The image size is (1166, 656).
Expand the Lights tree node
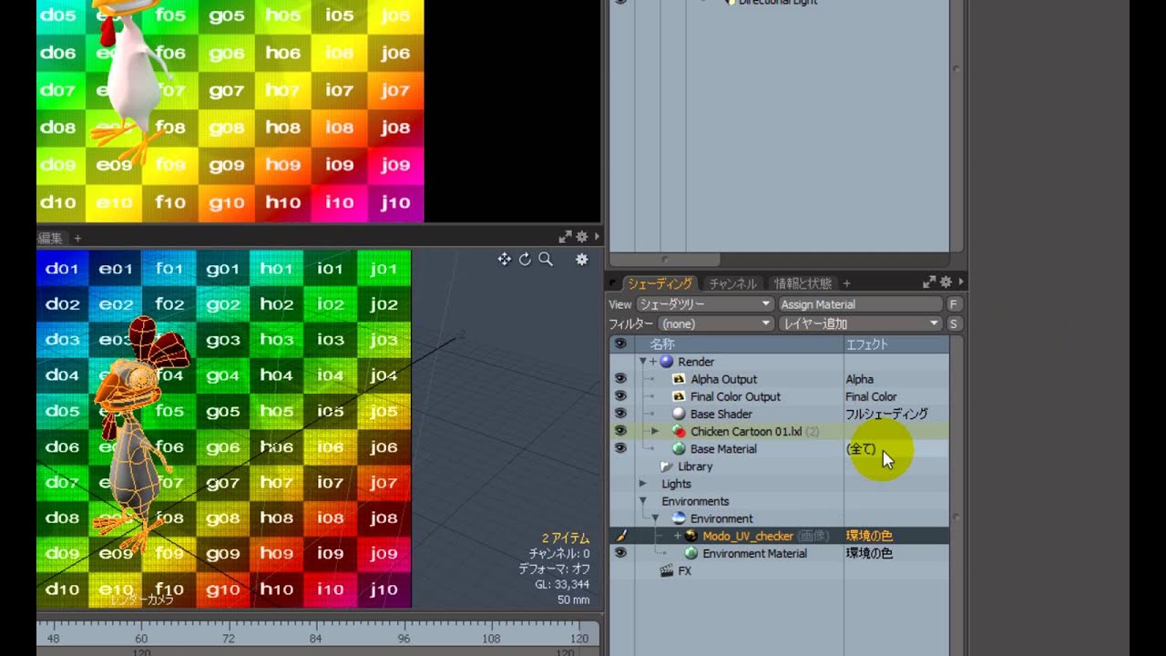(x=642, y=484)
